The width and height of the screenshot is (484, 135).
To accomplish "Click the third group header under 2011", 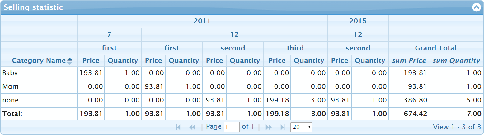I will click(x=295, y=48).
